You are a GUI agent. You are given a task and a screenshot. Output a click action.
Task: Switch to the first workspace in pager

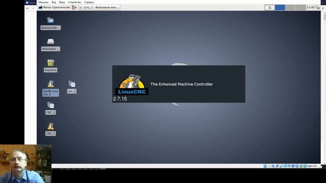(x=269, y=8)
